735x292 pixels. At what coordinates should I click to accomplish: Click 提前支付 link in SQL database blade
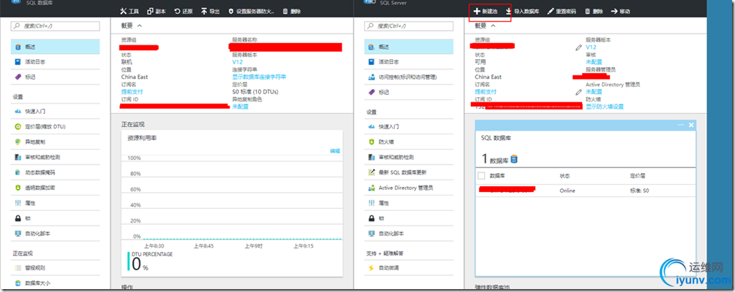point(132,92)
